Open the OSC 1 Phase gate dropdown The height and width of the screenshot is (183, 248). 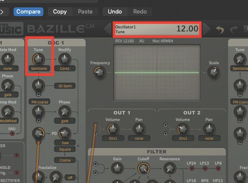pos(65,121)
